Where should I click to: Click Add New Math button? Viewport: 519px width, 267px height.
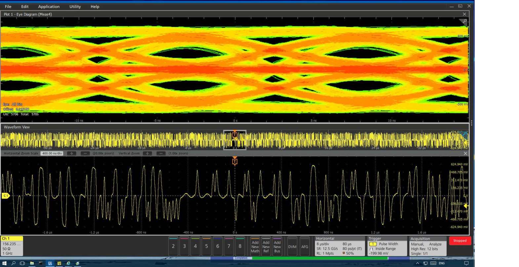(x=255, y=247)
